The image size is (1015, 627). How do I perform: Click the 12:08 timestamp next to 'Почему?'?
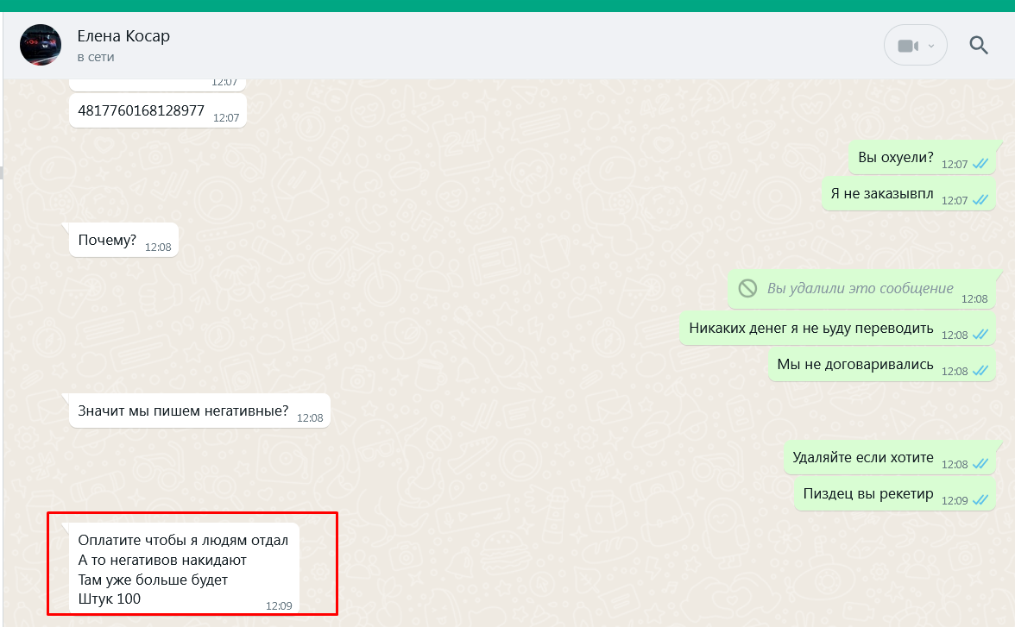[158, 248]
